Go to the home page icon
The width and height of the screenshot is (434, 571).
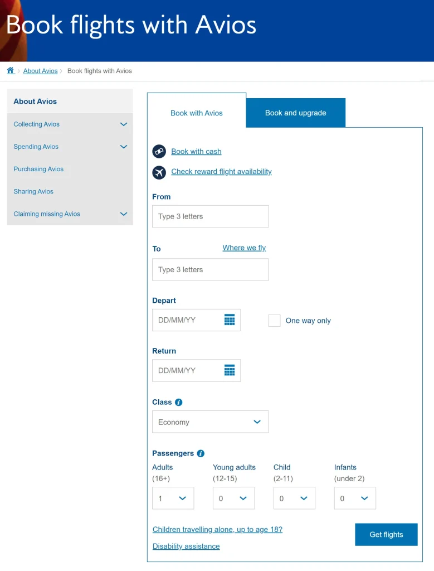coord(11,71)
